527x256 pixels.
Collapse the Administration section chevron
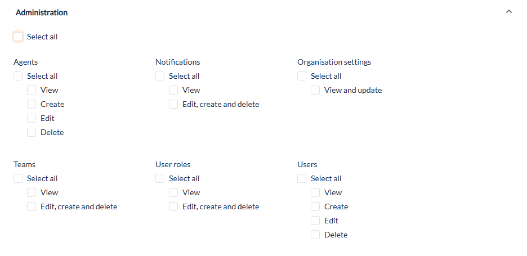point(509,12)
